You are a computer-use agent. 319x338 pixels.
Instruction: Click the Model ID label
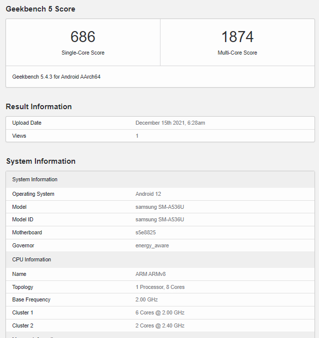click(x=23, y=219)
